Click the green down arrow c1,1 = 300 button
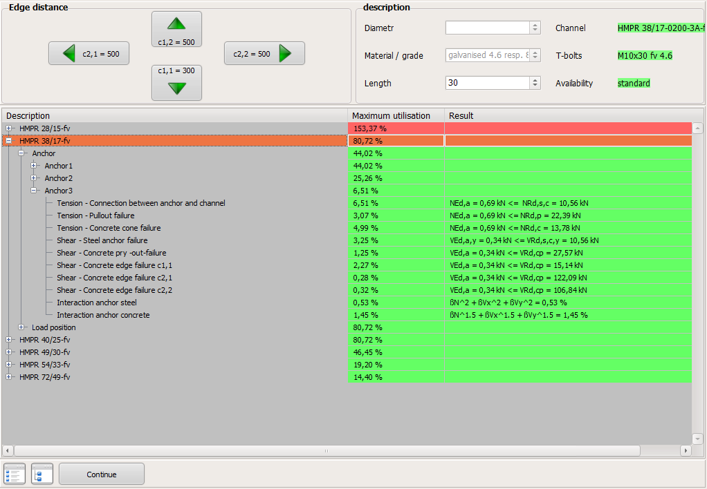This screenshot has height=489, width=707. click(x=176, y=83)
